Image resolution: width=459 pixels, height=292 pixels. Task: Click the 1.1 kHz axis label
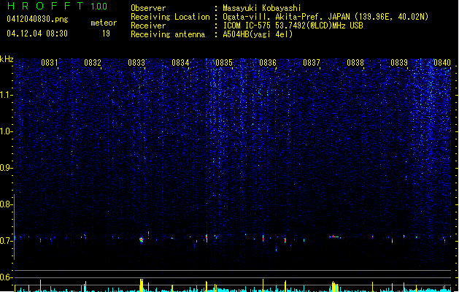click(x=7, y=95)
